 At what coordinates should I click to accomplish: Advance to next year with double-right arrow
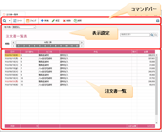(82, 42)
